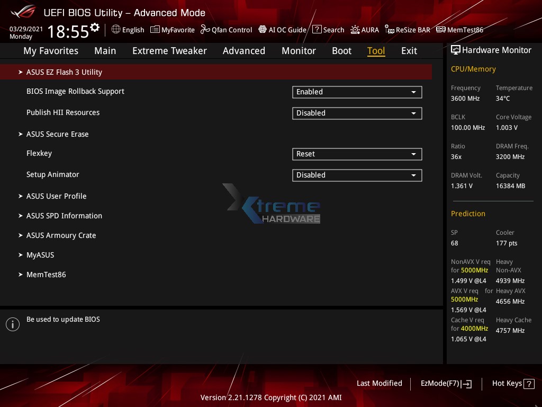Expand the Publish HII Resources dropdown

[x=357, y=113]
